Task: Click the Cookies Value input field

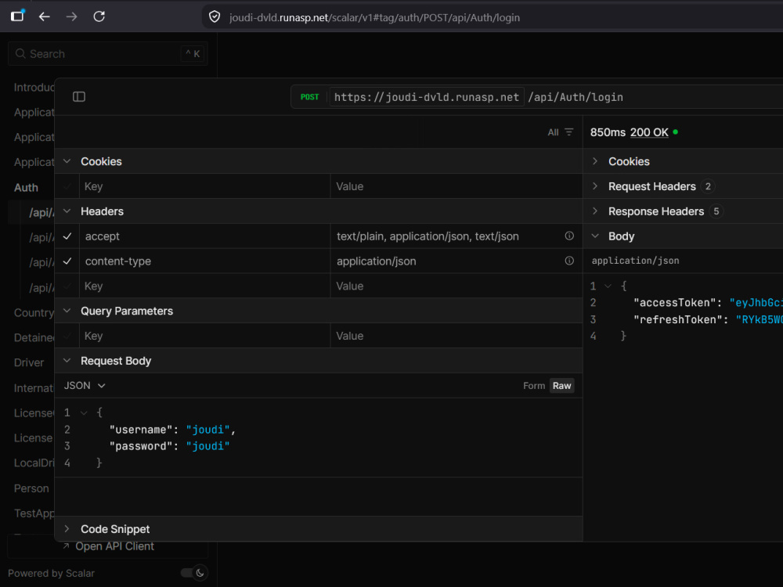Action: tap(456, 186)
